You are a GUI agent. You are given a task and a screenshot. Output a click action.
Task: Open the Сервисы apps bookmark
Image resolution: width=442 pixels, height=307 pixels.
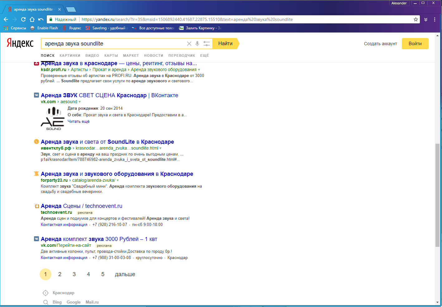pyautogui.click(x=15, y=28)
